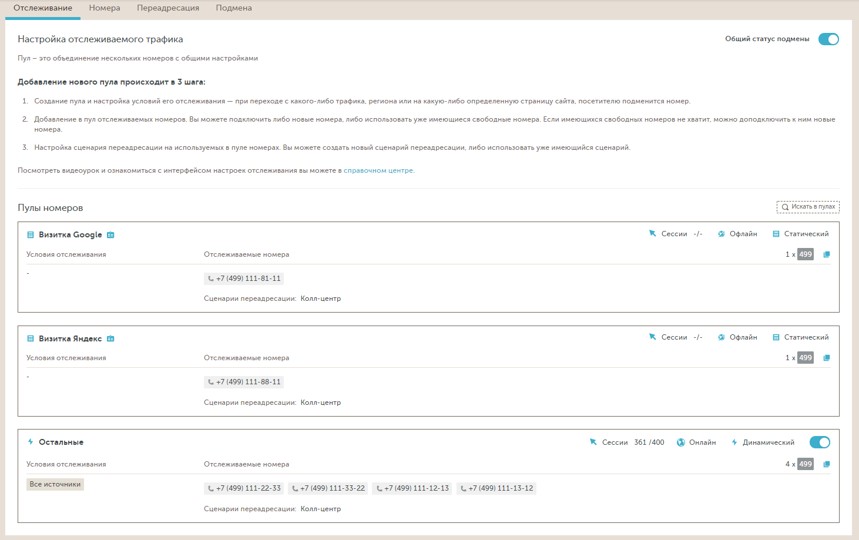Copy numbers icon in Визитка Google pool
This screenshot has width=859, height=540.
[x=827, y=254]
